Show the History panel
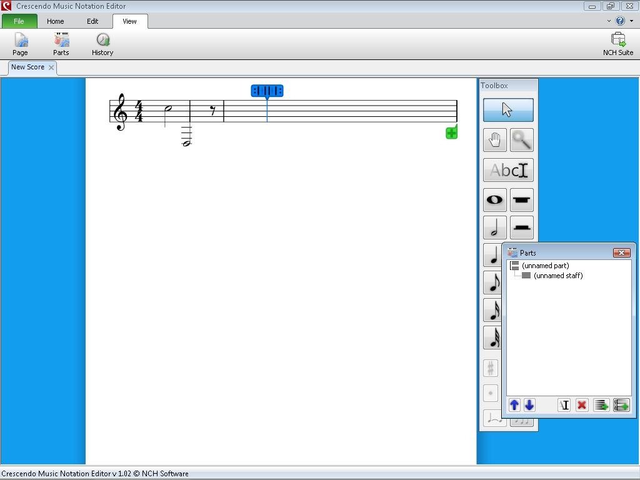 click(x=102, y=44)
